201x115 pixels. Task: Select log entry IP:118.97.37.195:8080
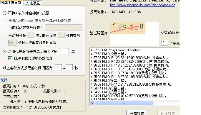click(x=129, y=77)
